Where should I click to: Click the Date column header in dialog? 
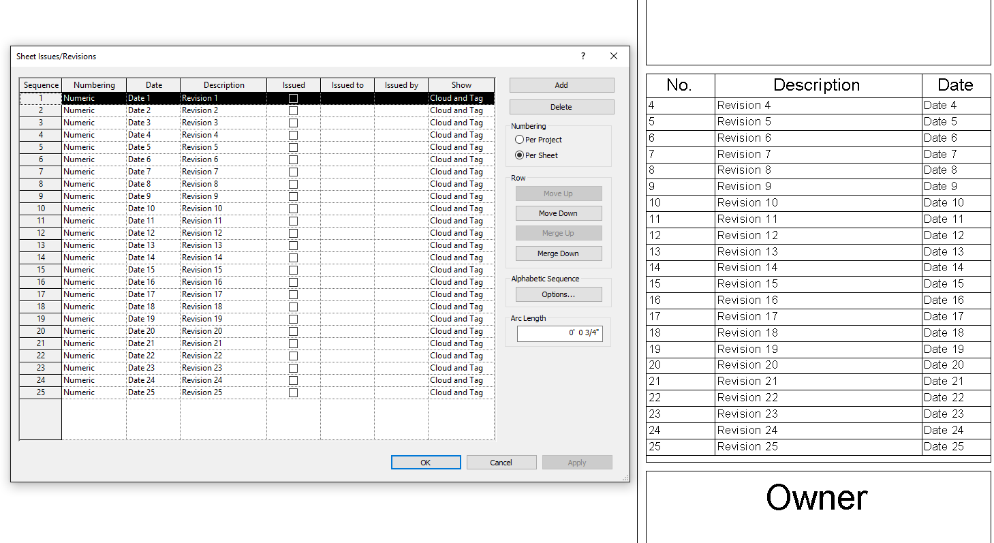[153, 85]
